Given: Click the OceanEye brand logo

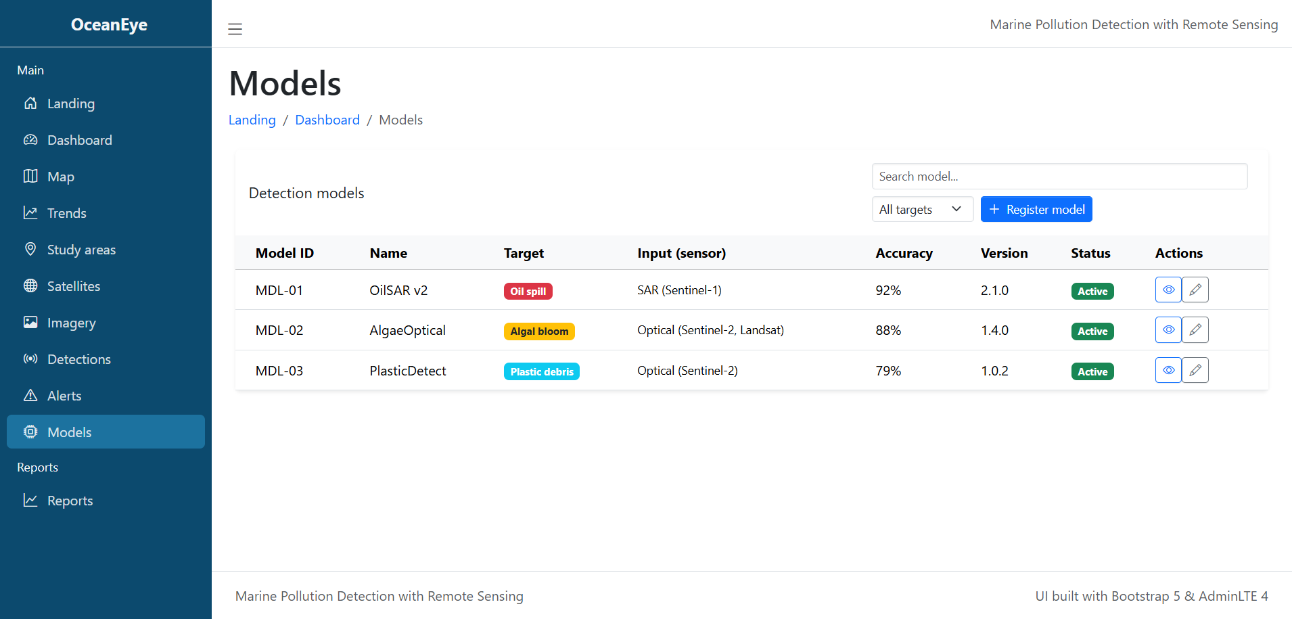Looking at the screenshot, I should 108,24.
